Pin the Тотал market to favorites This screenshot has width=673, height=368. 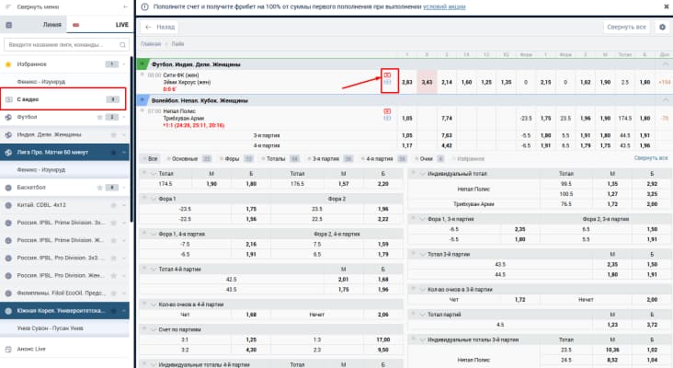pos(144,173)
